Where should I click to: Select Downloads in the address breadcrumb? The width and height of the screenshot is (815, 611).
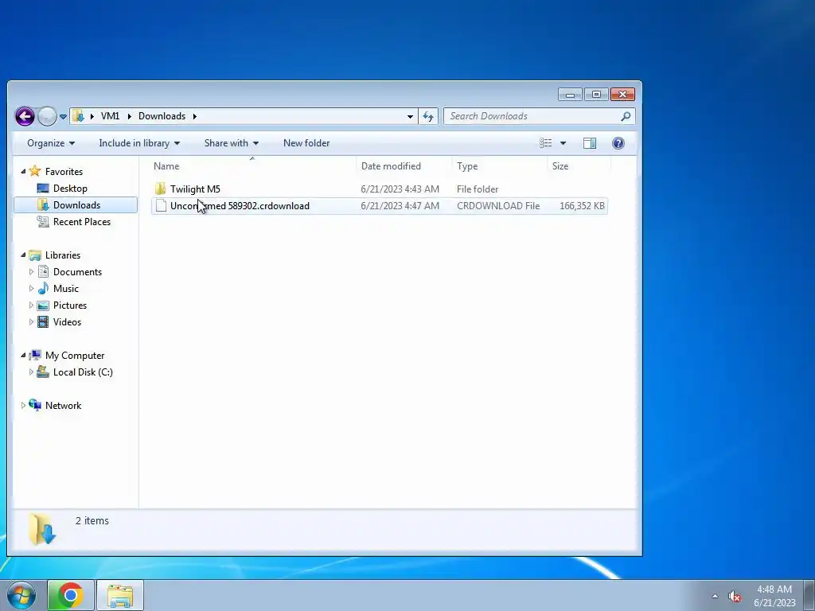(x=162, y=116)
